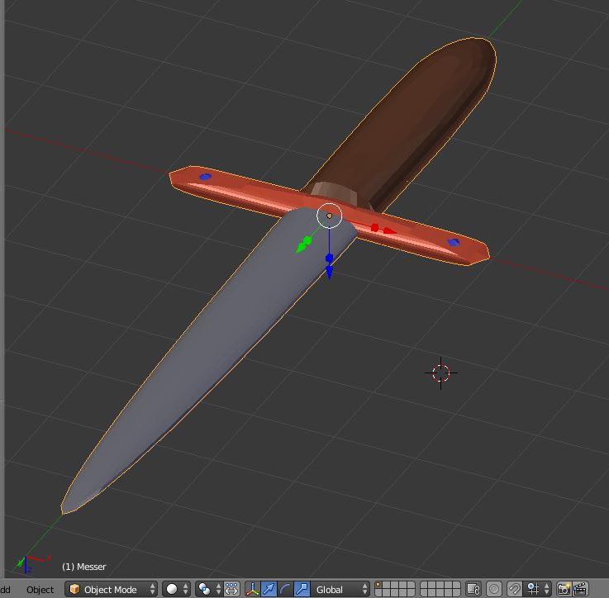Image resolution: width=609 pixels, height=598 pixels.
Task: Open the snap element type dropdown
Action: (x=538, y=589)
